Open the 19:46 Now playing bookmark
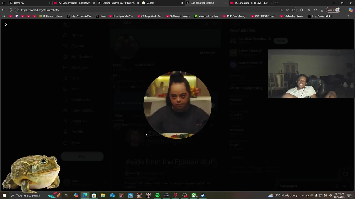 (235, 16)
